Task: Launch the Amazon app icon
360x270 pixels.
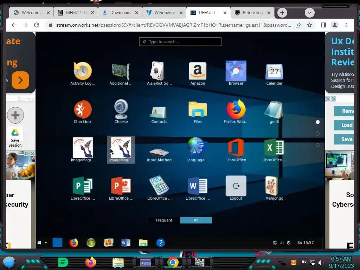Action: 198,73
